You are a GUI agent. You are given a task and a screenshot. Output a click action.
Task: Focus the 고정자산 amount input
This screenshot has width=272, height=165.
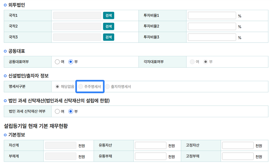tap(238, 146)
